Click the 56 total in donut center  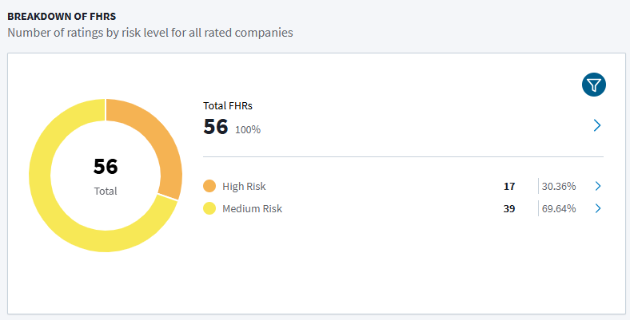[x=106, y=167]
